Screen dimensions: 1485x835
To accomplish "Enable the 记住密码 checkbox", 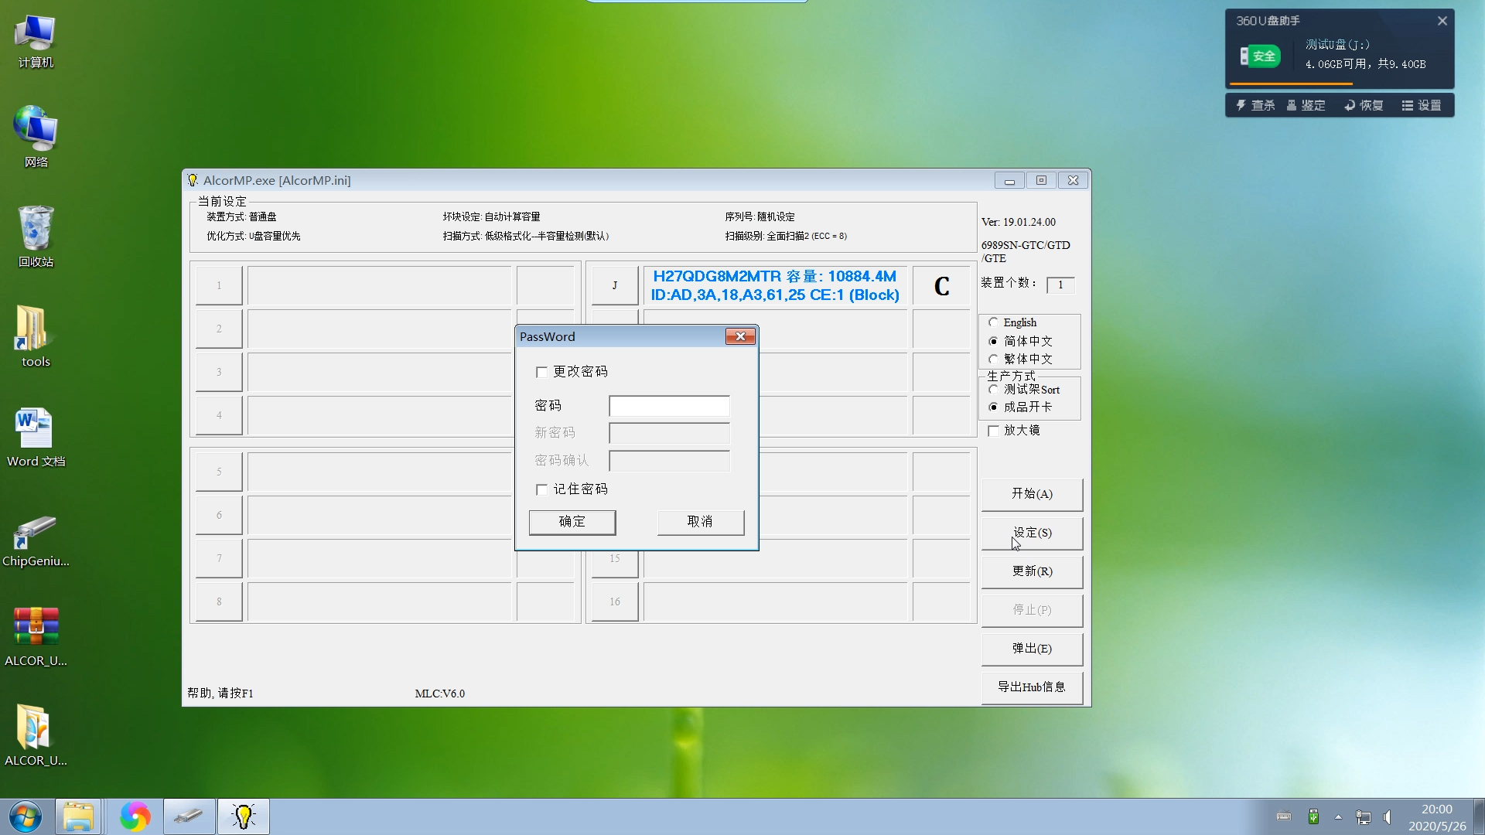I will pos(541,489).
